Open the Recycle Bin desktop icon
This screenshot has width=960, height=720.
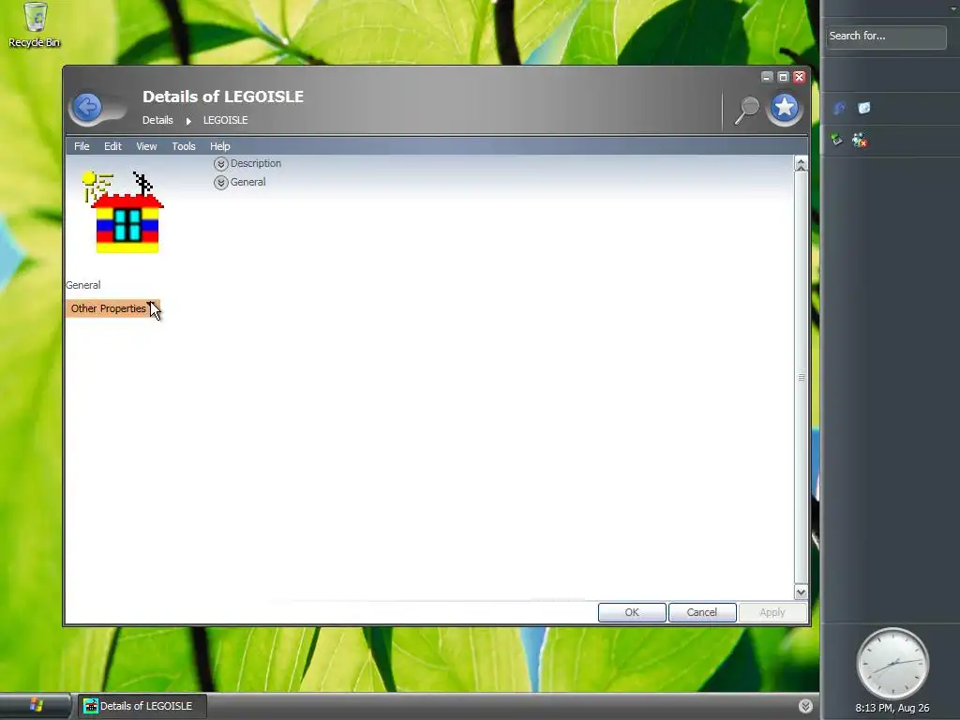click(35, 25)
